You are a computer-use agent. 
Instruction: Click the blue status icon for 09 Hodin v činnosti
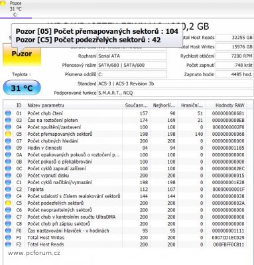pyautogui.click(x=8, y=148)
